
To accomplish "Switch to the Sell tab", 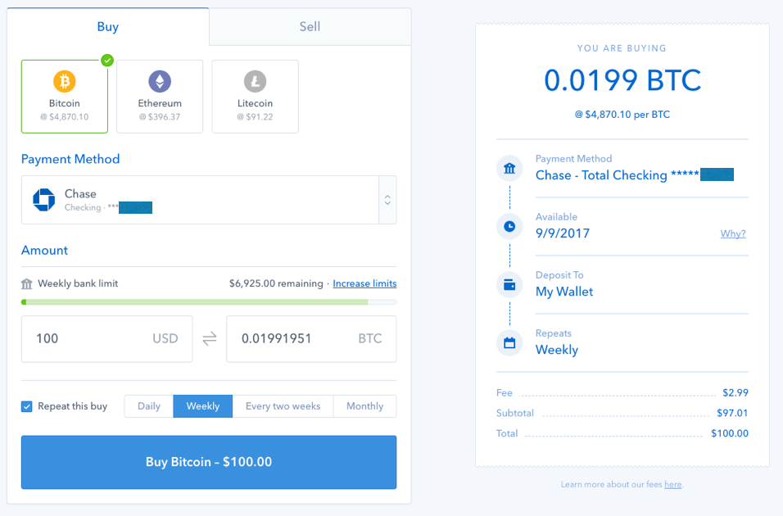I will coord(310,26).
